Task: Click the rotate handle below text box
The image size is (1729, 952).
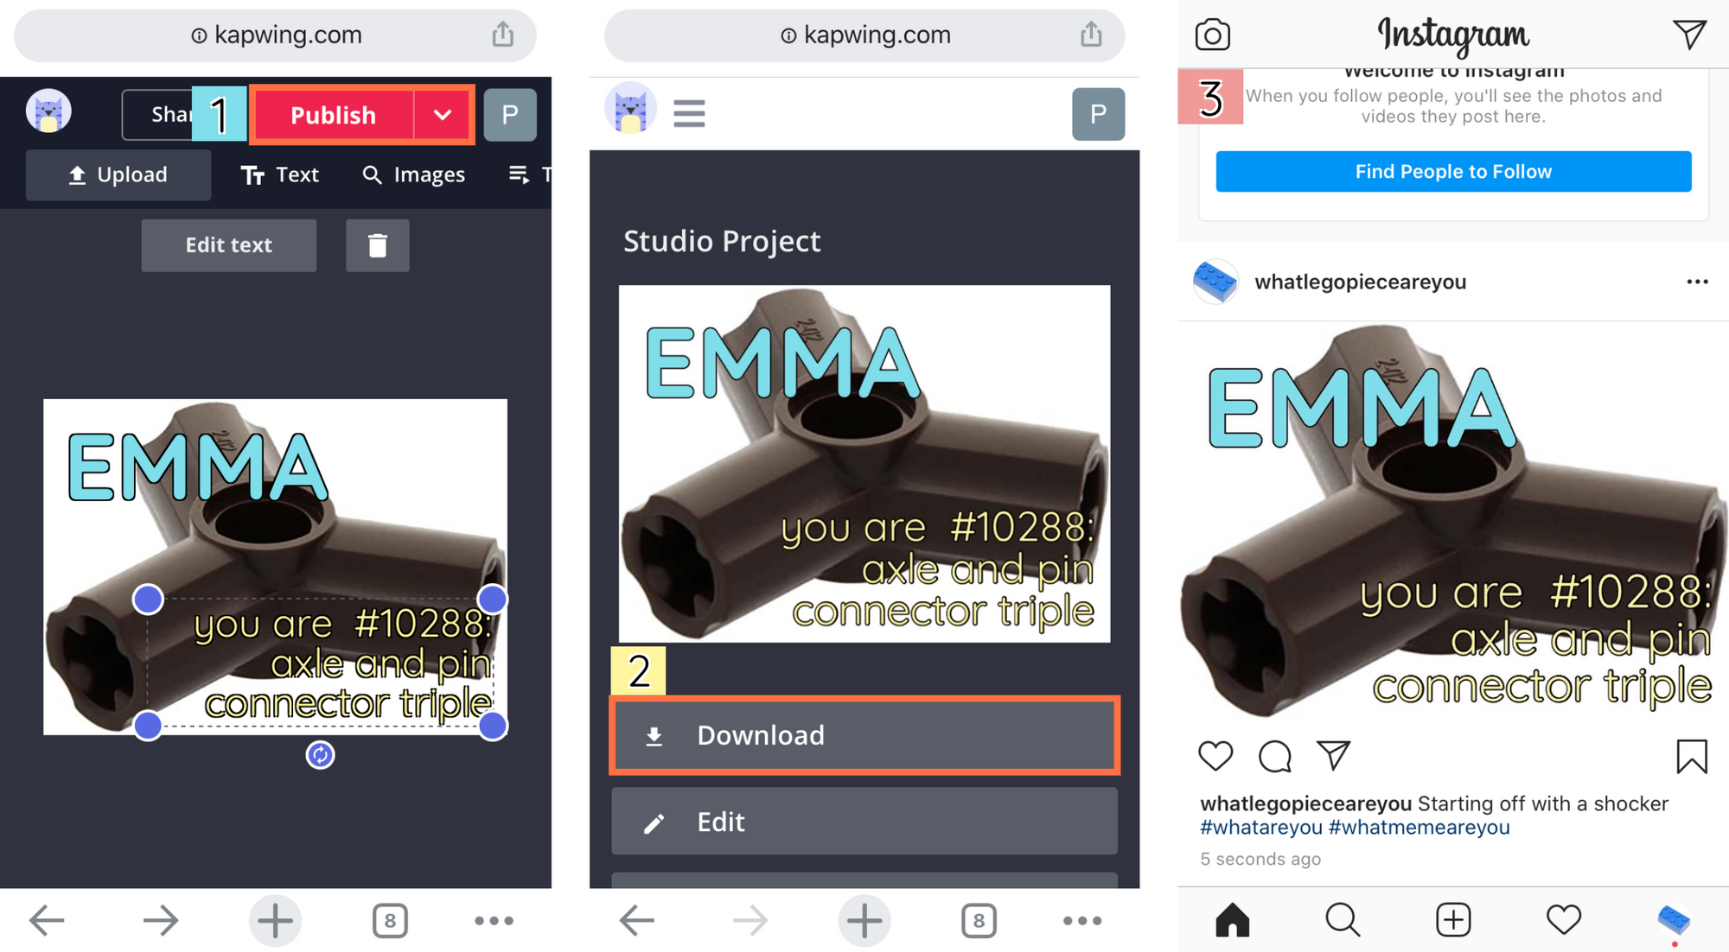Action: 320,755
